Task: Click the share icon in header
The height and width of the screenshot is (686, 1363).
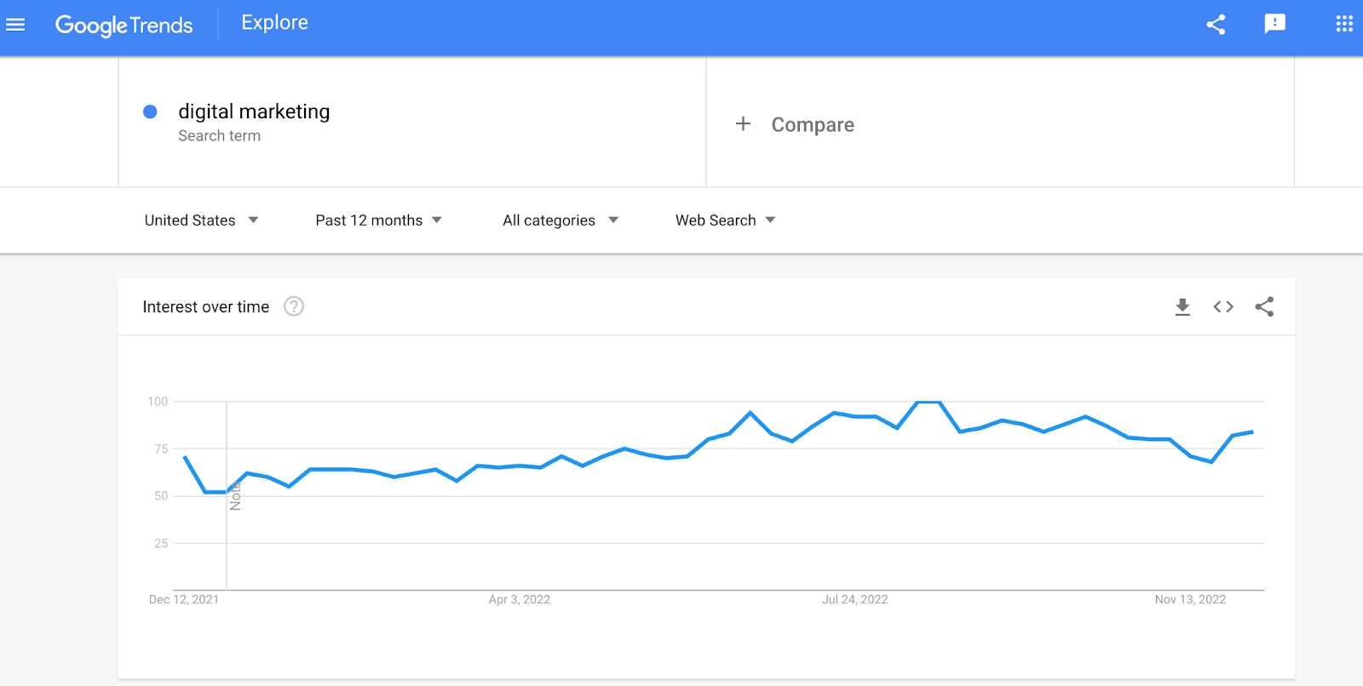Action: [x=1216, y=25]
